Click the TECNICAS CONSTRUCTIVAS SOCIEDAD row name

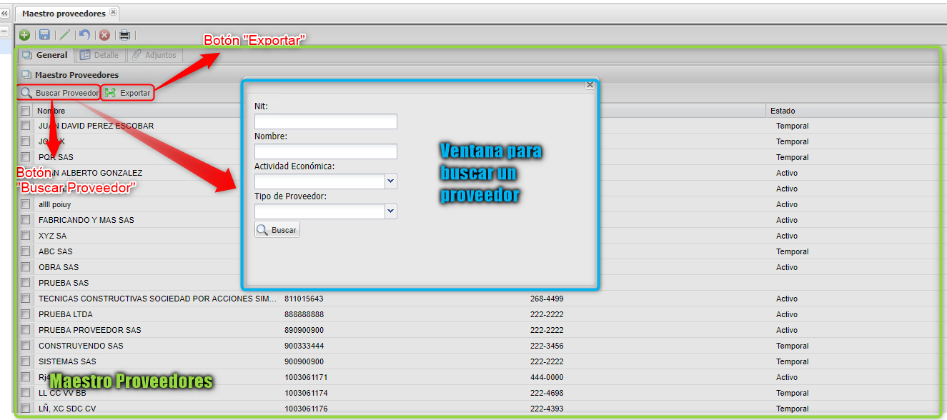[x=157, y=299]
